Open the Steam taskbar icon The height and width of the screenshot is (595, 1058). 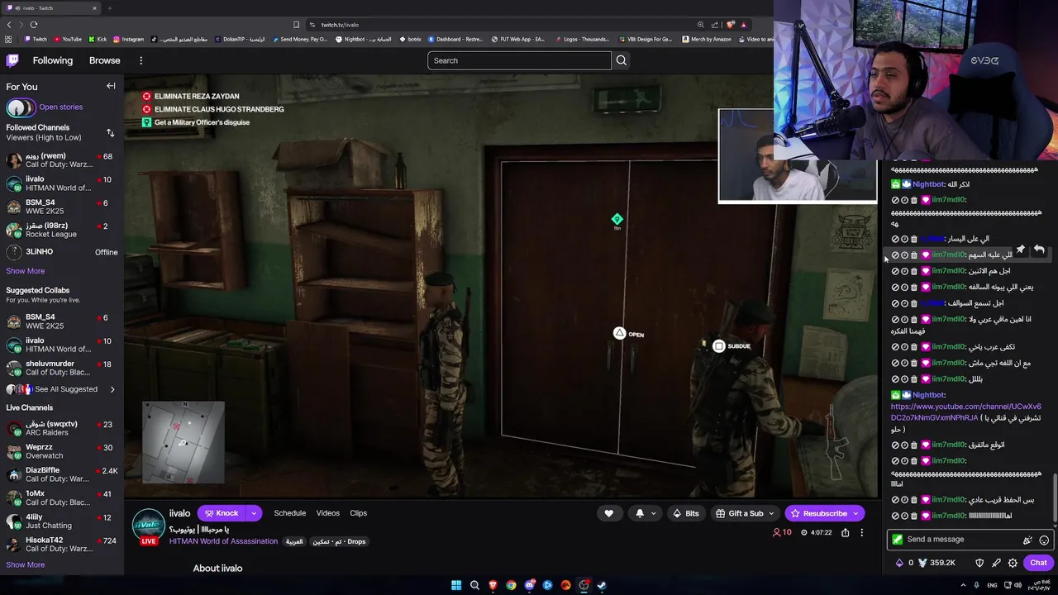point(602,585)
